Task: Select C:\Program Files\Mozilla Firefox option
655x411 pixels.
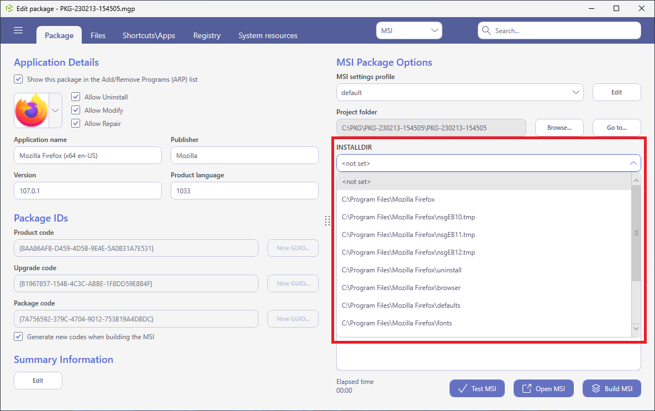Action: (484, 199)
